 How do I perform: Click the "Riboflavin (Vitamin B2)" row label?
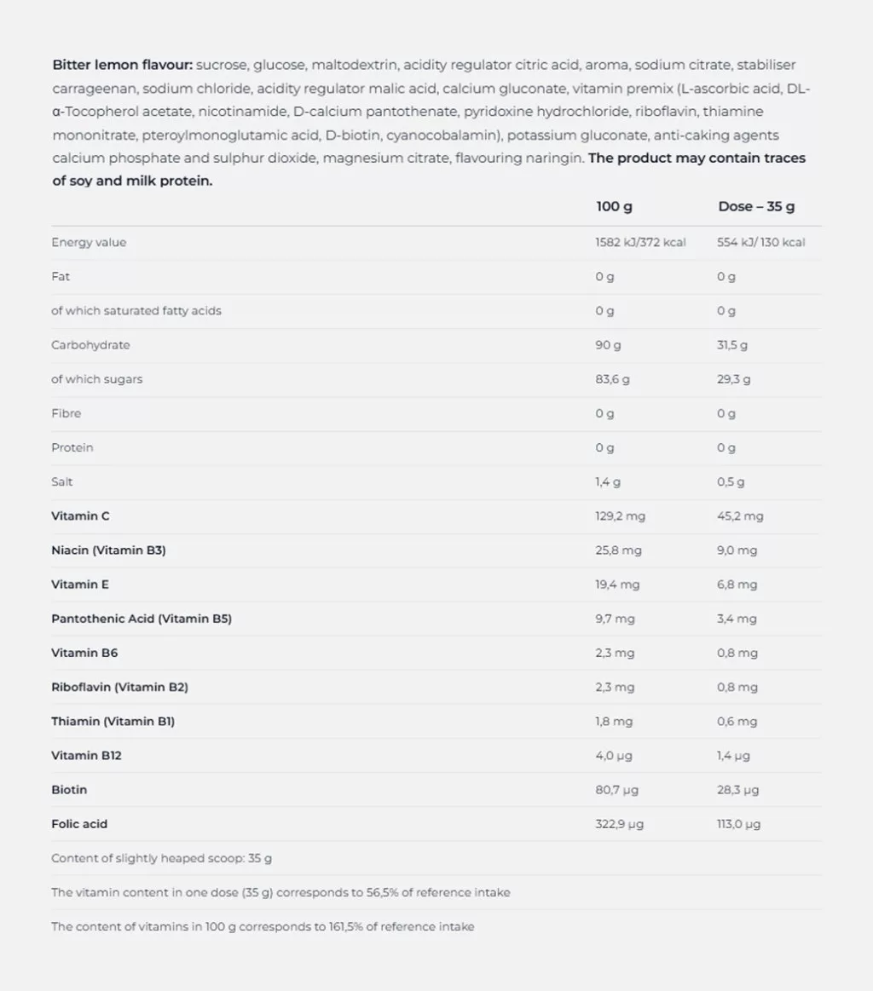119,687
